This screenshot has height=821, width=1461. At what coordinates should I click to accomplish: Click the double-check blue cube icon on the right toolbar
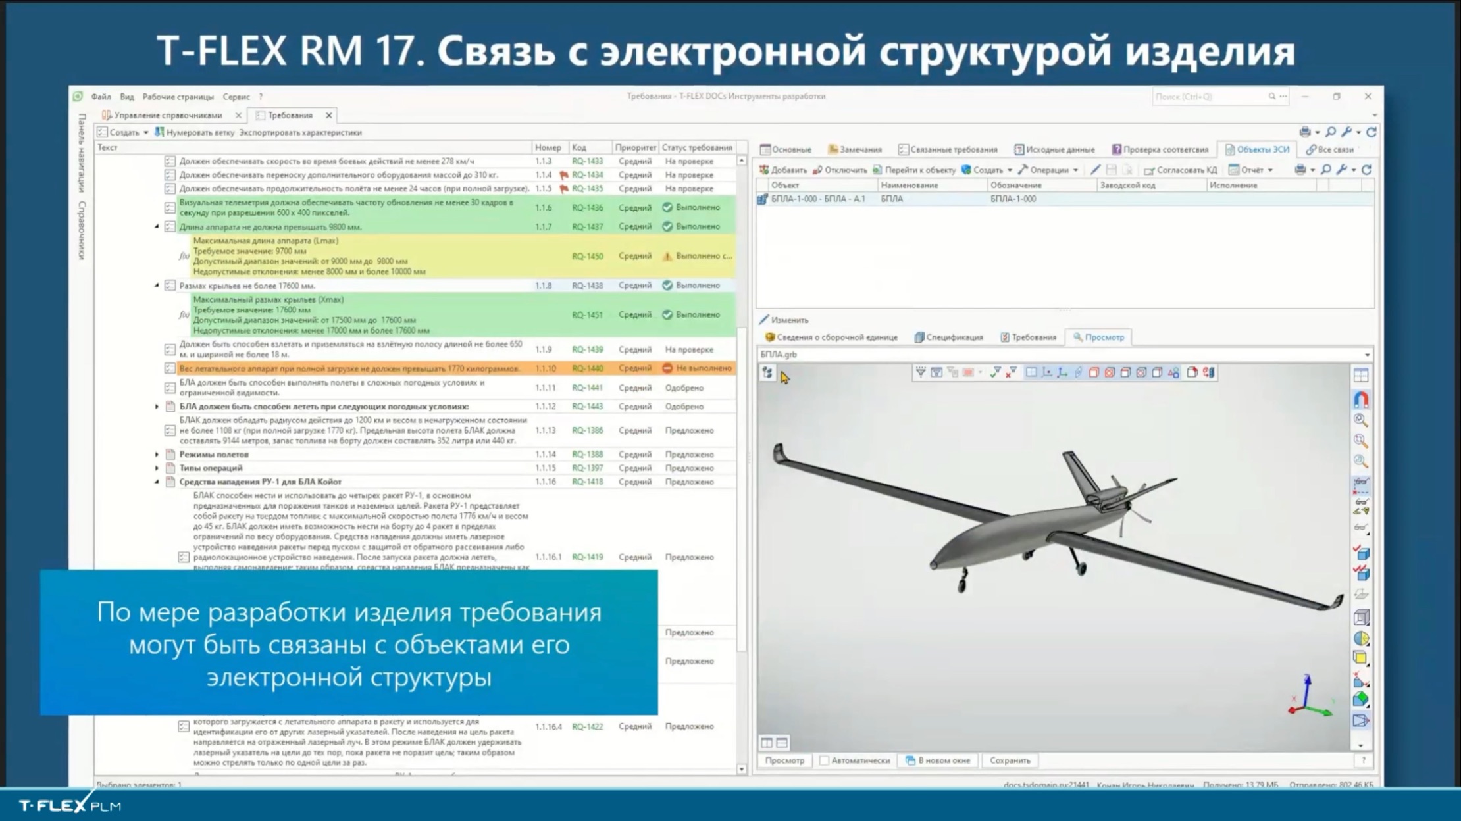1361,572
